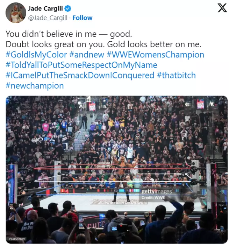Image resolution: width=229 pixels, height=245 pixels.
Task: Open the #GoldIsMyColor hashtag
Action: click(36, 55)
